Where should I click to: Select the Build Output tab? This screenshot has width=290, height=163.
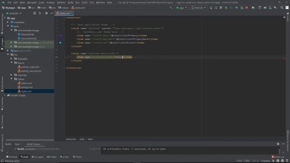pos(34,144)
